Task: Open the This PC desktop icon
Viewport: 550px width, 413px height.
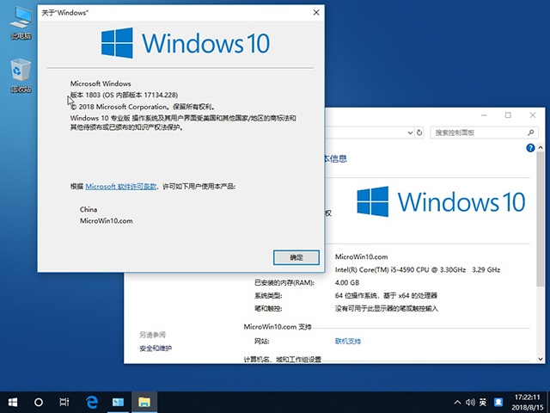Action: (x=21, y=22)
